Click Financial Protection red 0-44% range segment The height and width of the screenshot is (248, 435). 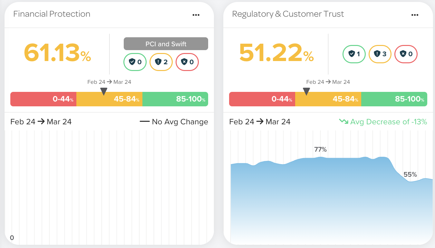click(x=43, y=99)
